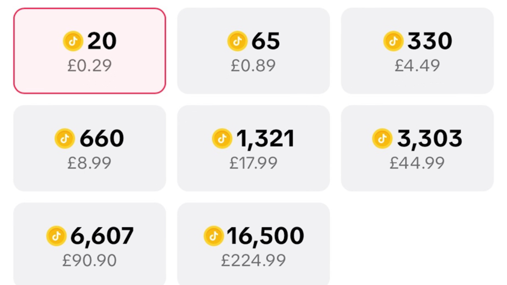Screen dimensions: 507x285
Task: Click the coin icon beside 20
Action: (x=73, y=41)
